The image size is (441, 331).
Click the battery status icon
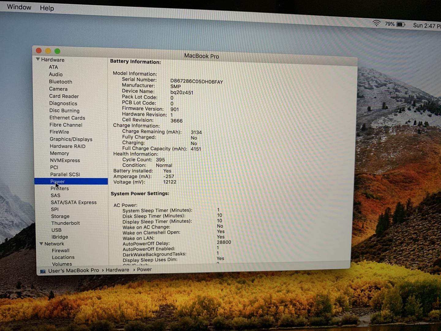[x=401, y=24]
